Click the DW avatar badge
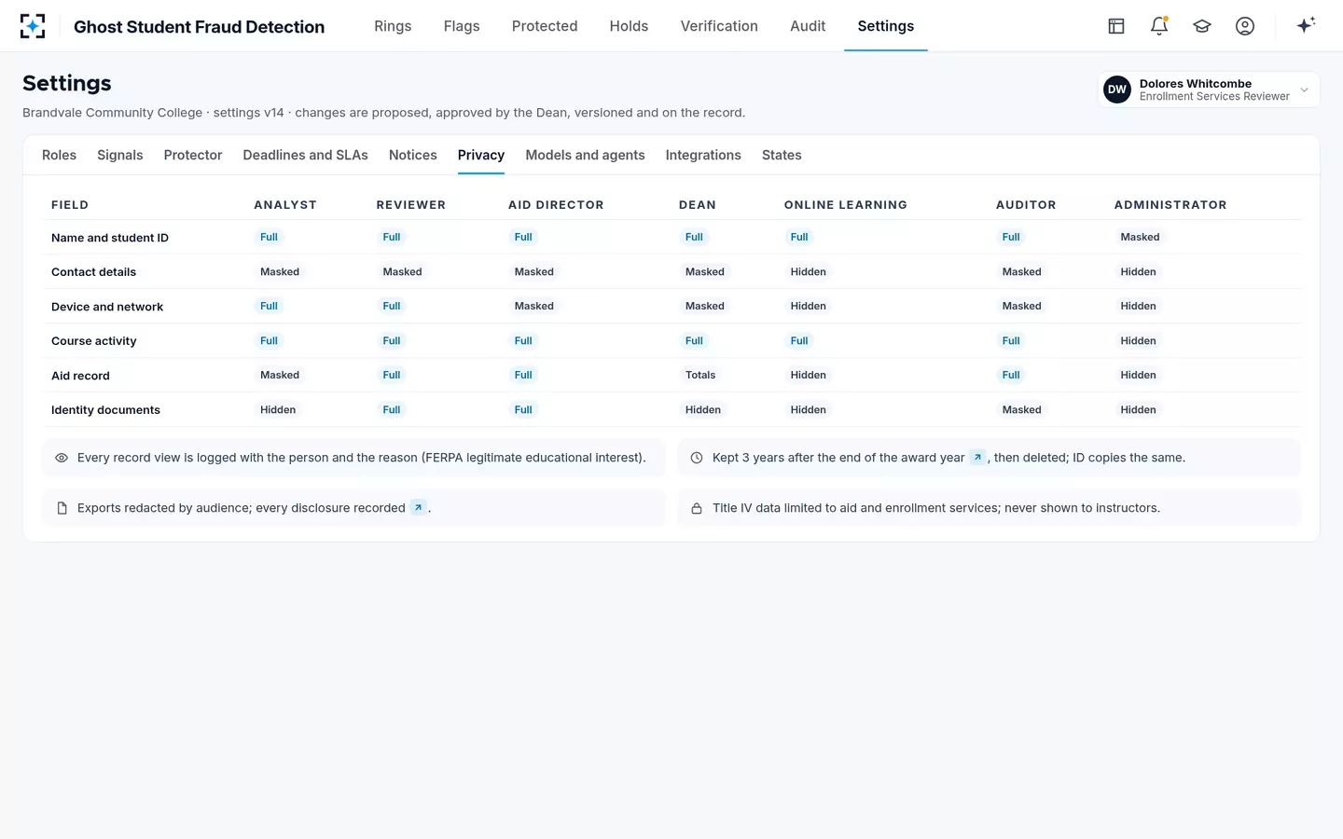 pyautogui.click(x=1117, y=89)
